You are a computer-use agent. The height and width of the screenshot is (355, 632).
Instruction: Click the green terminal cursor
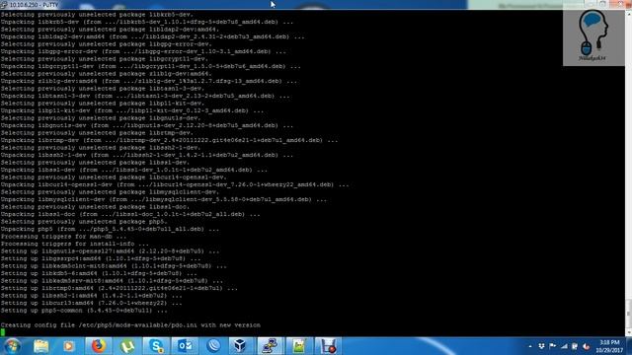[3, 332]
